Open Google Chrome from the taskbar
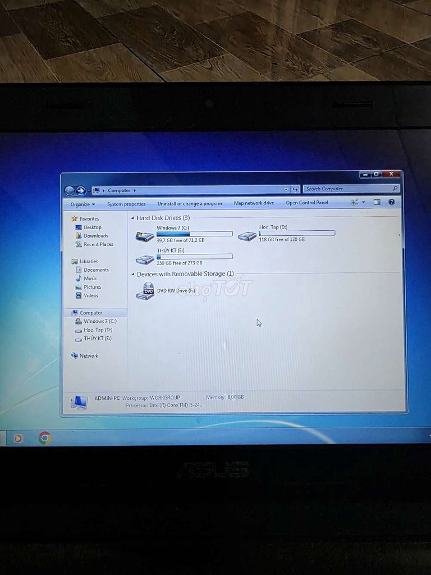The height and width of the screenshot is (575, 431). pos(45,438)
